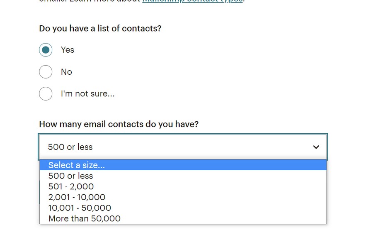373x250 pixels.
Task: Click the "I'm not sure..." label text
Action: pos(87,94)
